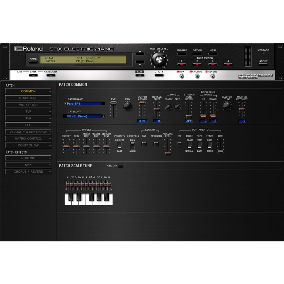Toggle the Reverb effect switch
284x284 pixels.
[x=212, y=76]
